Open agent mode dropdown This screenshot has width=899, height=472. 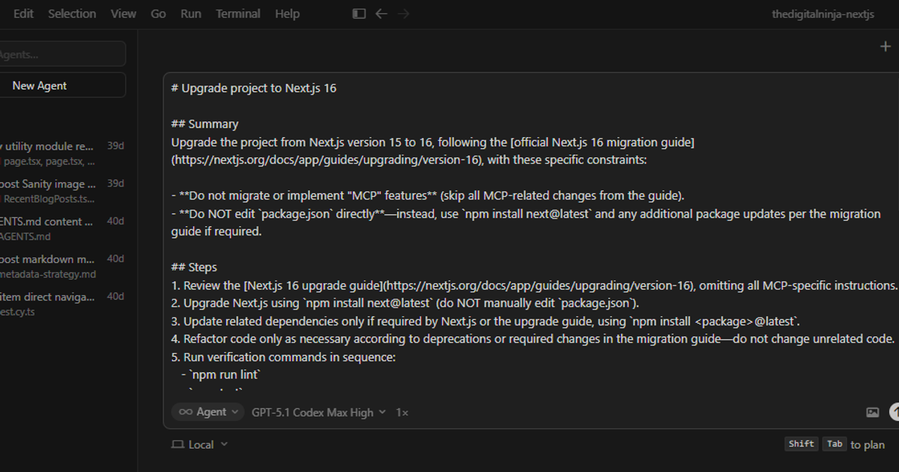pos(208,412)
